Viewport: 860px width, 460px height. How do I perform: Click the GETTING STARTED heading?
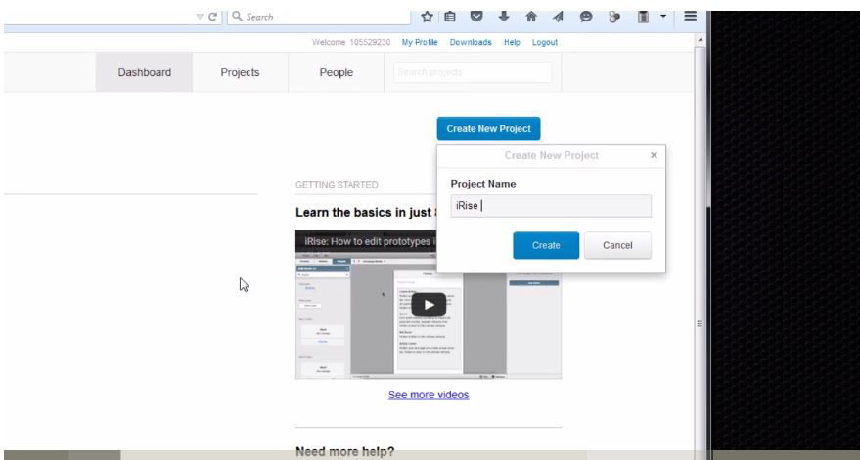337,185
